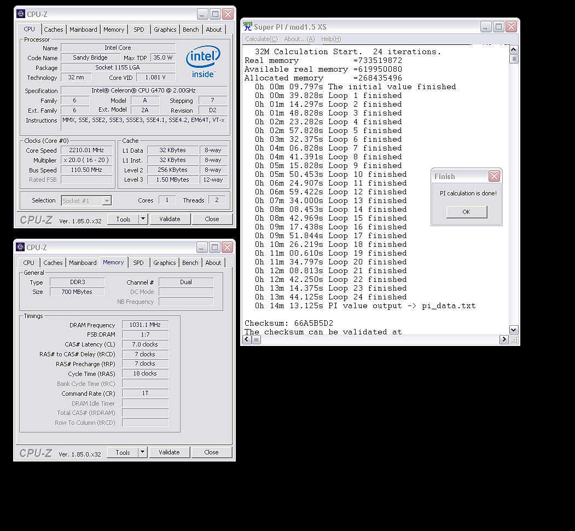
Task: Click memory Type field DDR3
Action: coord(77,282)
